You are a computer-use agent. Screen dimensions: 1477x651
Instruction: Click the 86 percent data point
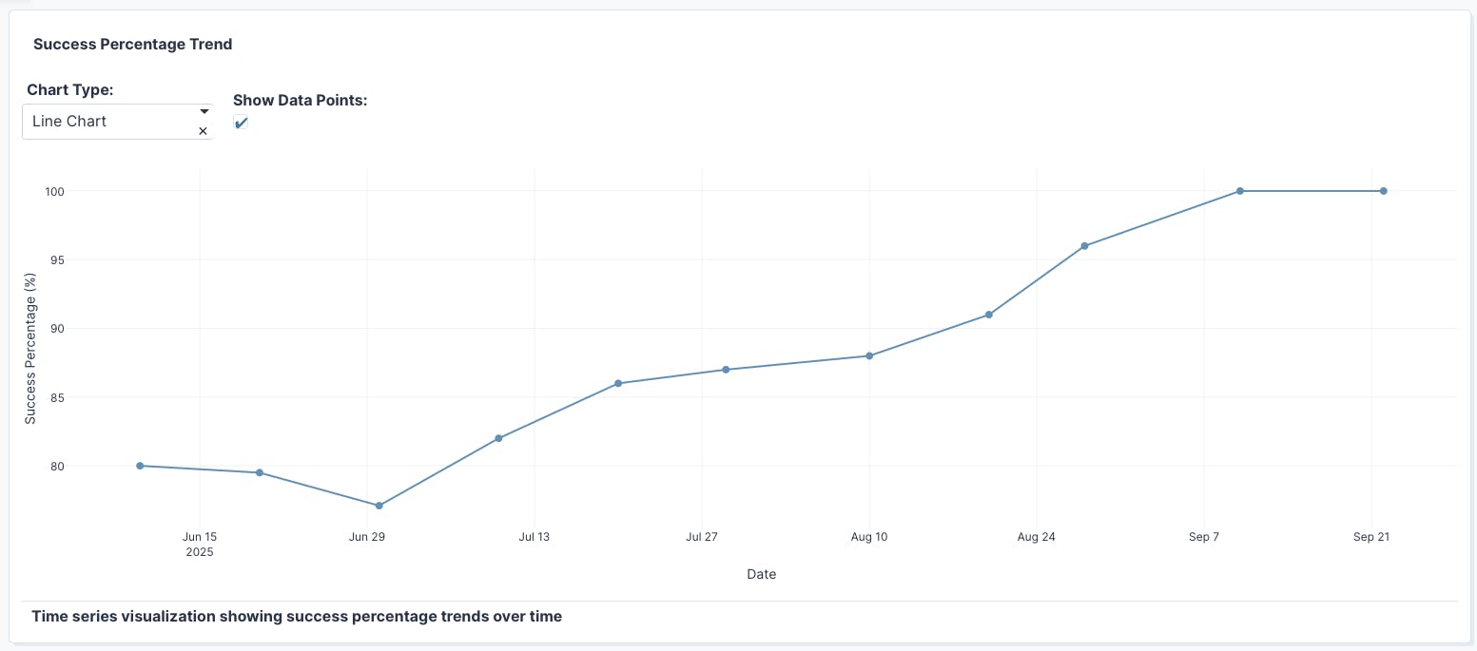[x=618, y=383]
